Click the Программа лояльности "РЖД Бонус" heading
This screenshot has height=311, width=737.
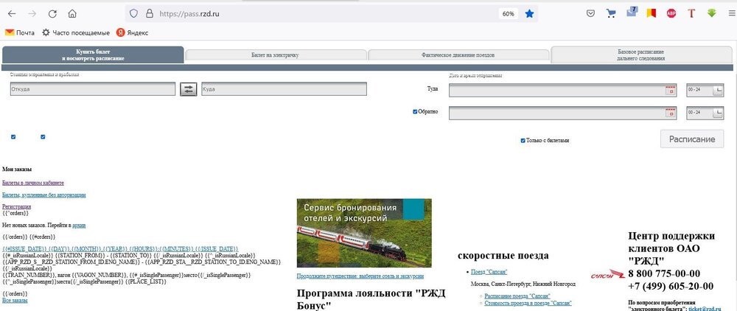[371, 300]
